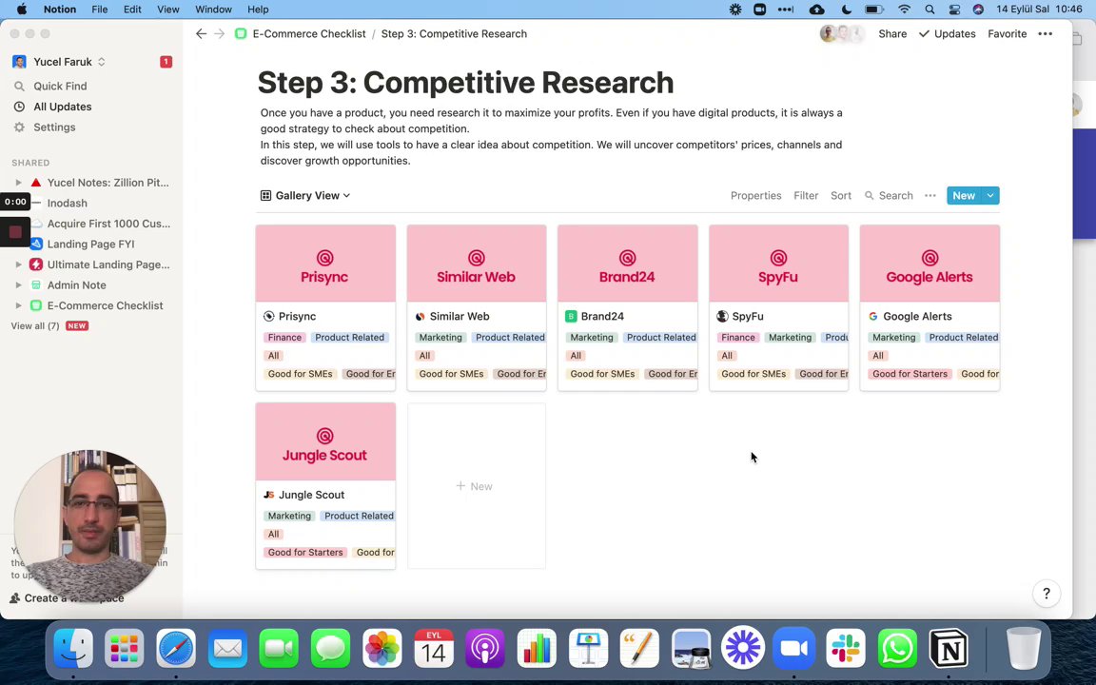The width and height of the screenshot is (1096, 685).
Task: Open the Edit menu
Action: tap(132, 10)
